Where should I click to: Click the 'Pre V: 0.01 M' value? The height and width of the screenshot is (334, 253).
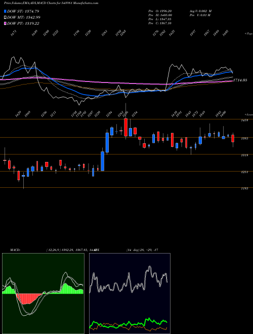click(x=200, y=15)
